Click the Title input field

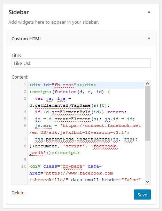(81, 63)
